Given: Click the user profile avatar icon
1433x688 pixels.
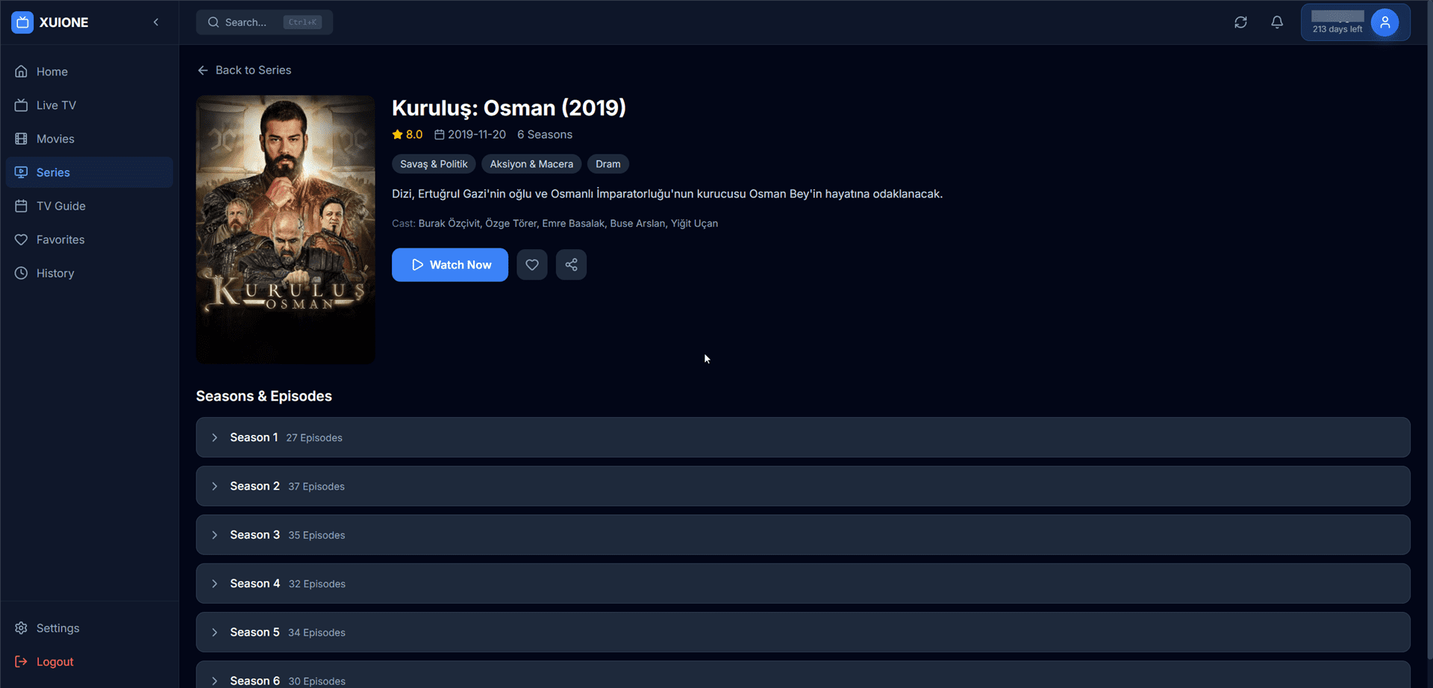Looking at the screenshot, I should click(1384, 22).
